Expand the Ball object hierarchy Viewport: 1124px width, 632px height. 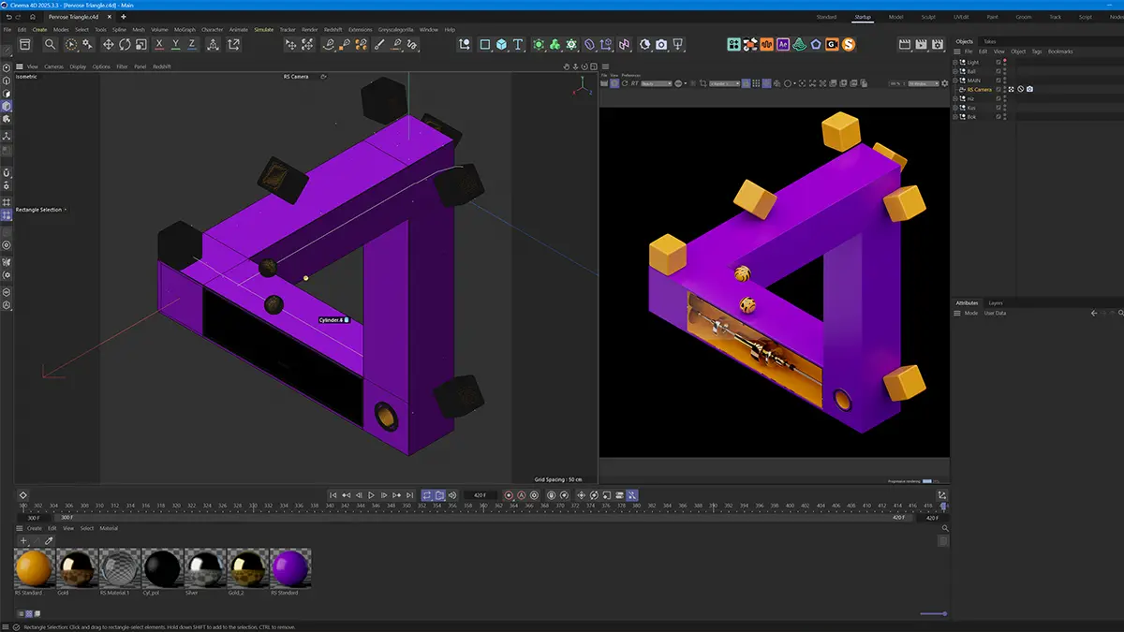[955, 71]
